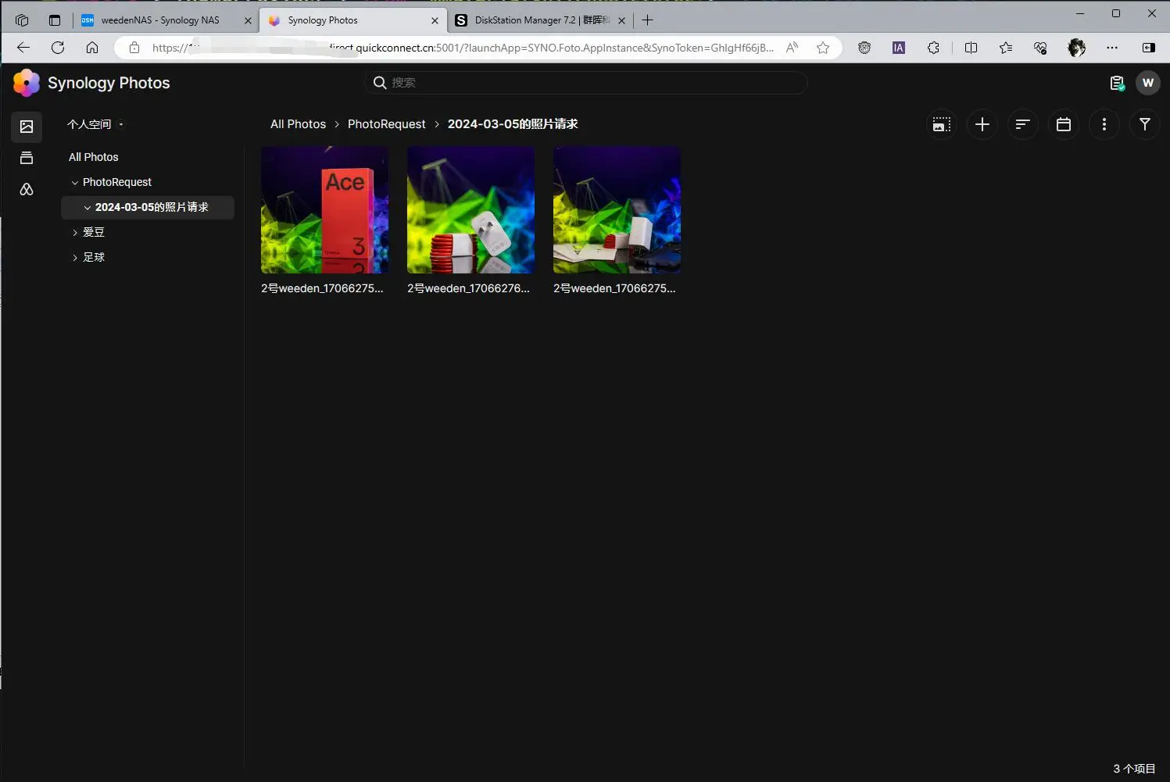
Task: Go back with the browser back arrow
Action: click(23, 48)
